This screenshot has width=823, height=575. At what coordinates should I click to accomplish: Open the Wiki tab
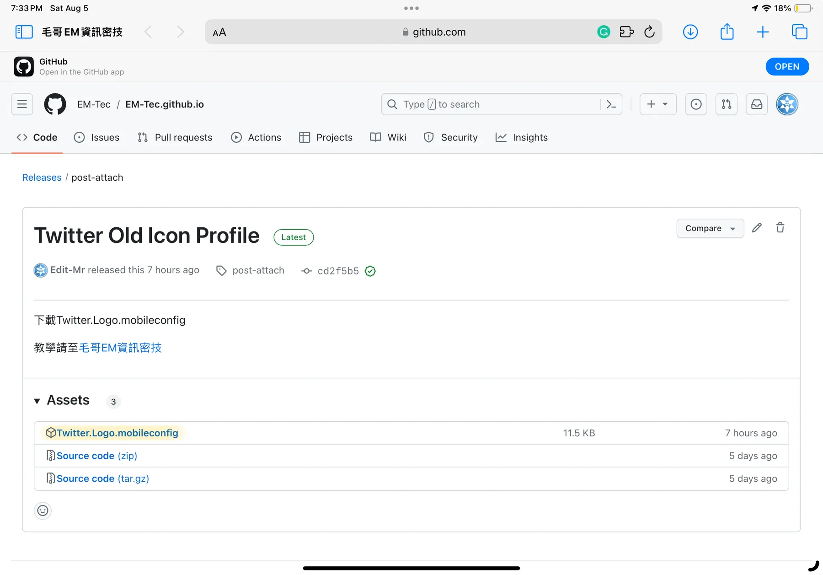pos(388,137)
